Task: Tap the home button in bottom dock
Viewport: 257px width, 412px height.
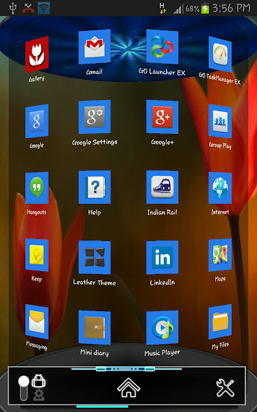Action: 129,387
